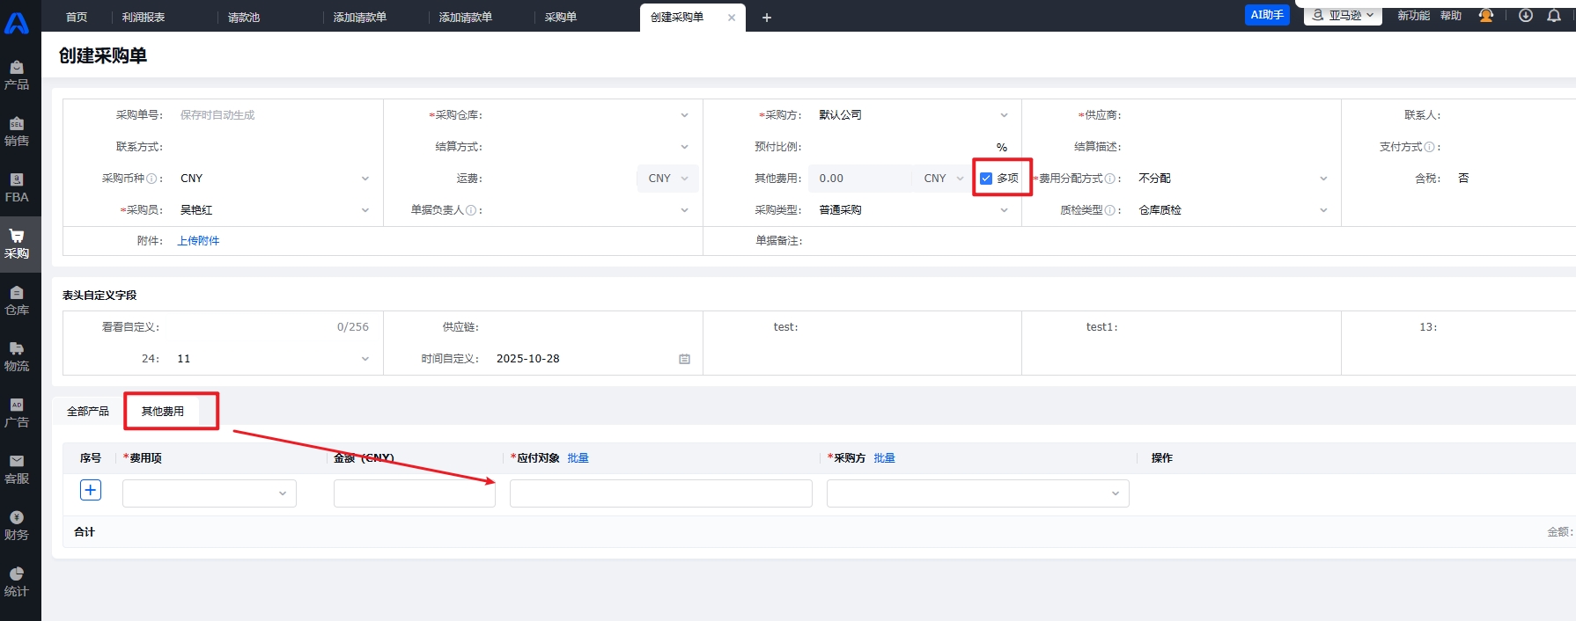Click the calendar icon in 时间自定义
Viewport: 1576px width, 621px height.
click(684, 359)
